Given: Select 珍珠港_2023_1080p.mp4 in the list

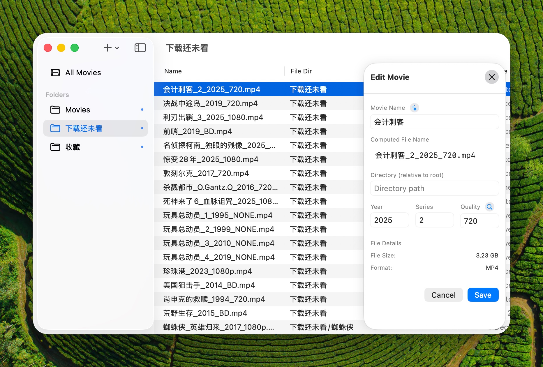Looking at the screenshot, I should (x=207, y=271).
